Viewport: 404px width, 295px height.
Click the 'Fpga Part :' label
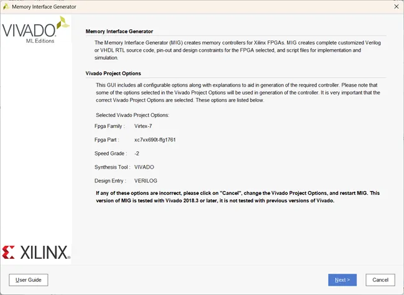tap(107, 139)
